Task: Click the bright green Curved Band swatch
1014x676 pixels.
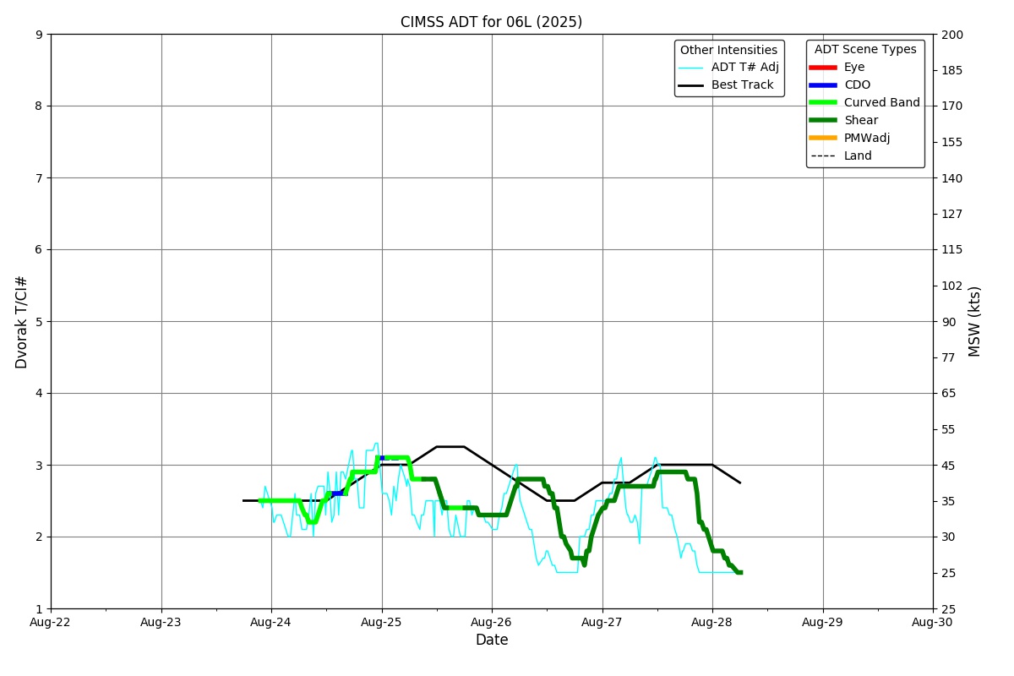Action: 822,103
